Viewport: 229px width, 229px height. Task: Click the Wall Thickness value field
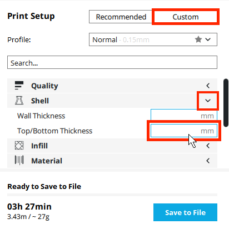pyautogui.click(x=184, y=116)
